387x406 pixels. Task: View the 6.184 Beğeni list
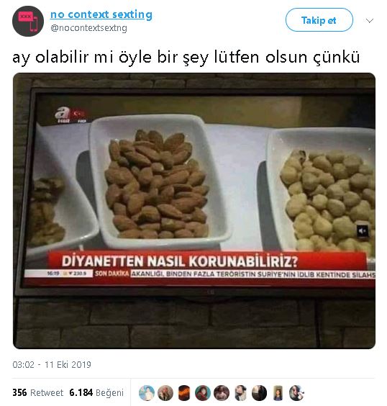[96, 392]
